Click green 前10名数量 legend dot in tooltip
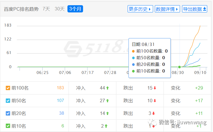Screen dimensions: 213x132 tap(133, 71)
